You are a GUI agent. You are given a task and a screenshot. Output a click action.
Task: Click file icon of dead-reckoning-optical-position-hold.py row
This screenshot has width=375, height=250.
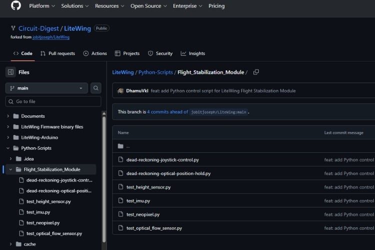[120, 173]
